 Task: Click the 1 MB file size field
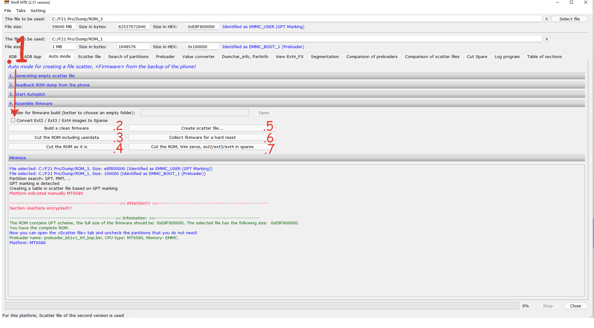63,47
